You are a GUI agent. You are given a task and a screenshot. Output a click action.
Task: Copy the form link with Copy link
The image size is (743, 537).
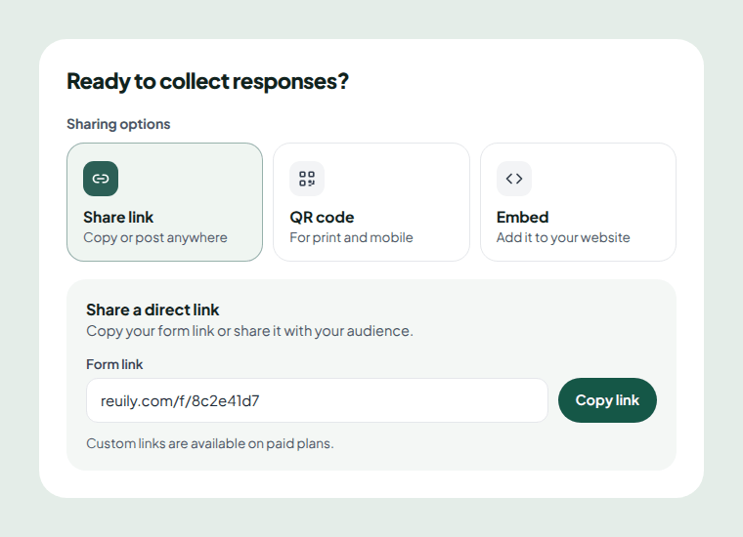pos(607,400)
